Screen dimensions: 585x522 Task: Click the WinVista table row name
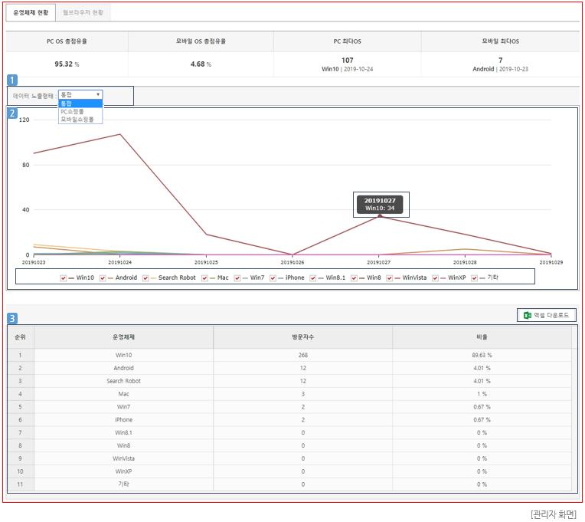123,458
